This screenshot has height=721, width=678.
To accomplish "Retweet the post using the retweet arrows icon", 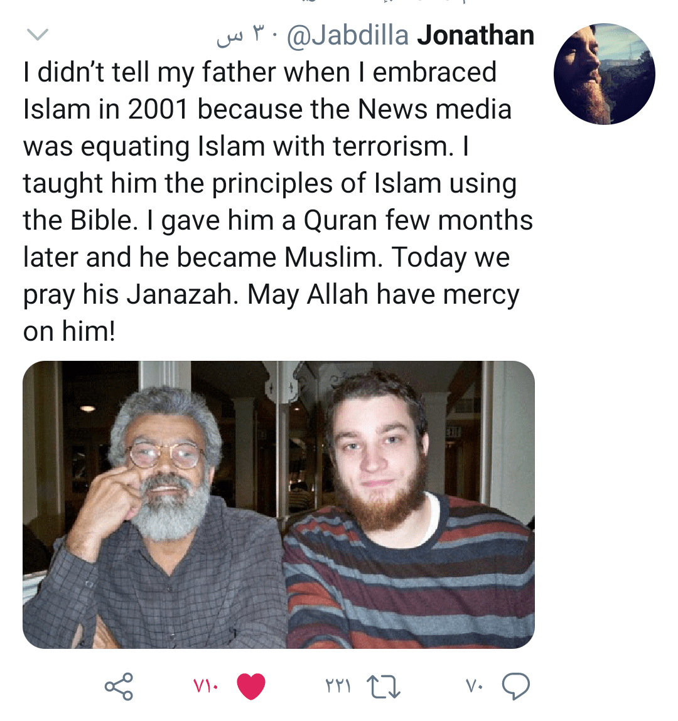I will pyautogui.click(x=383, y=685).
